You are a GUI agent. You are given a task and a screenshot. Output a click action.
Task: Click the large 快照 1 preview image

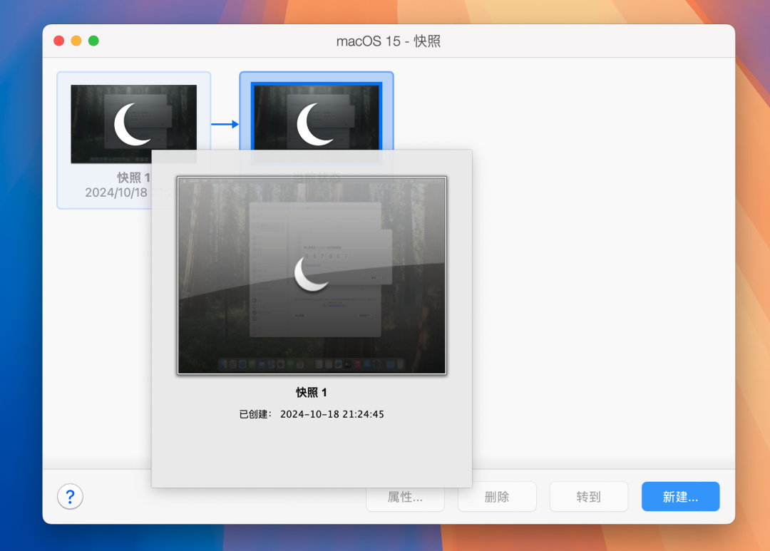pos(312,275)
